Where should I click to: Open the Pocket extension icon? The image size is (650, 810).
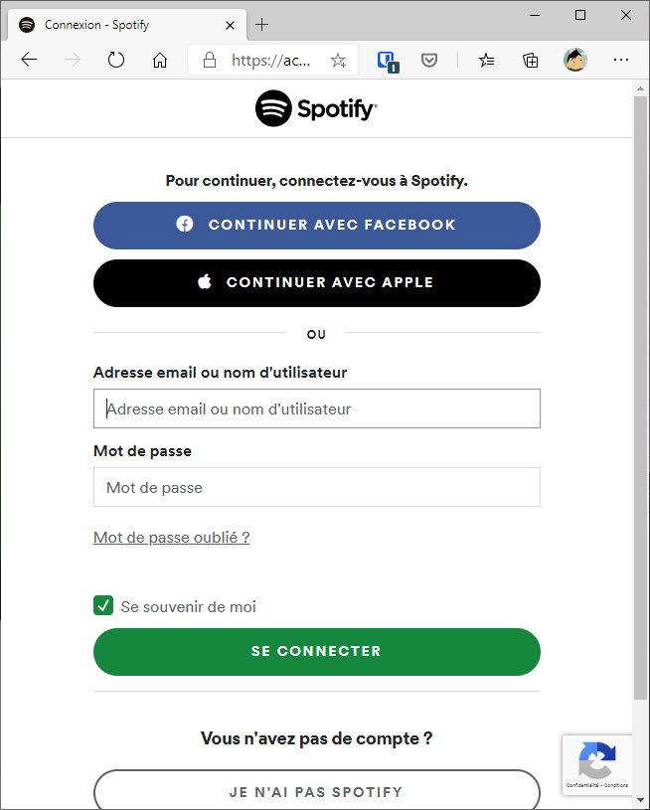coord(428,60)
